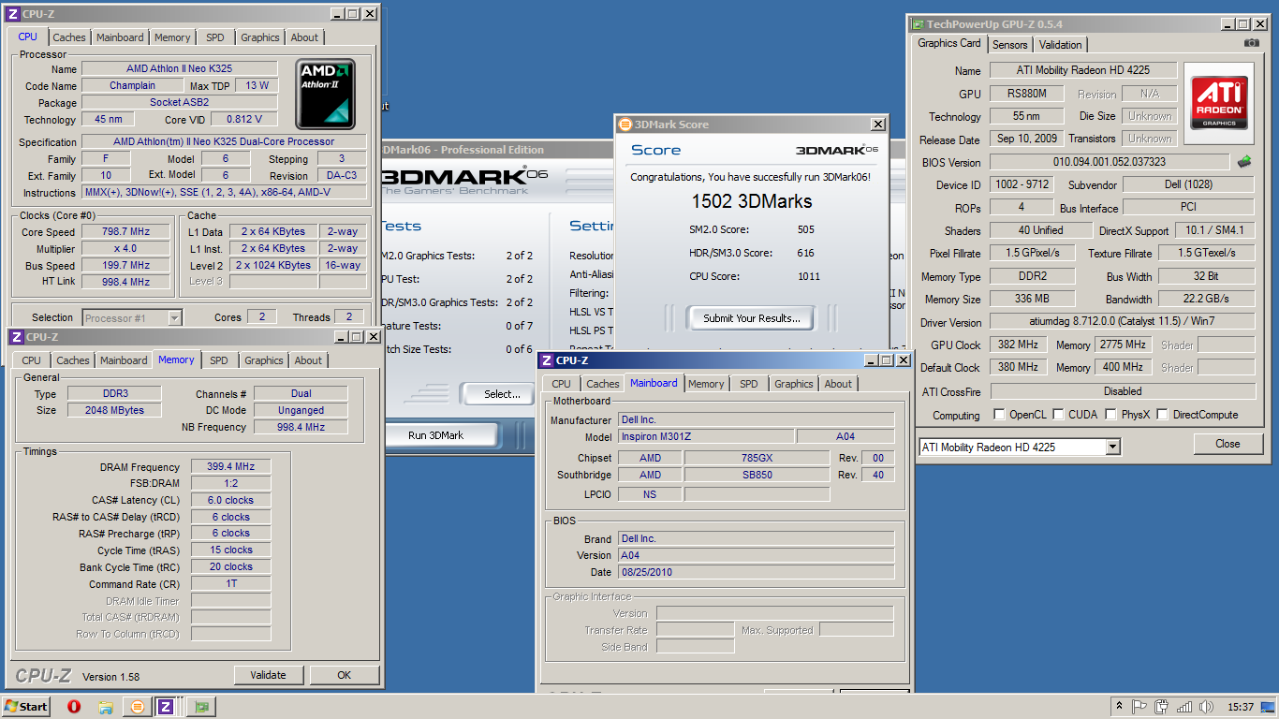1279x719 pixels.
Task: Open the Action Center flag in the tray
Action: 1140,707
